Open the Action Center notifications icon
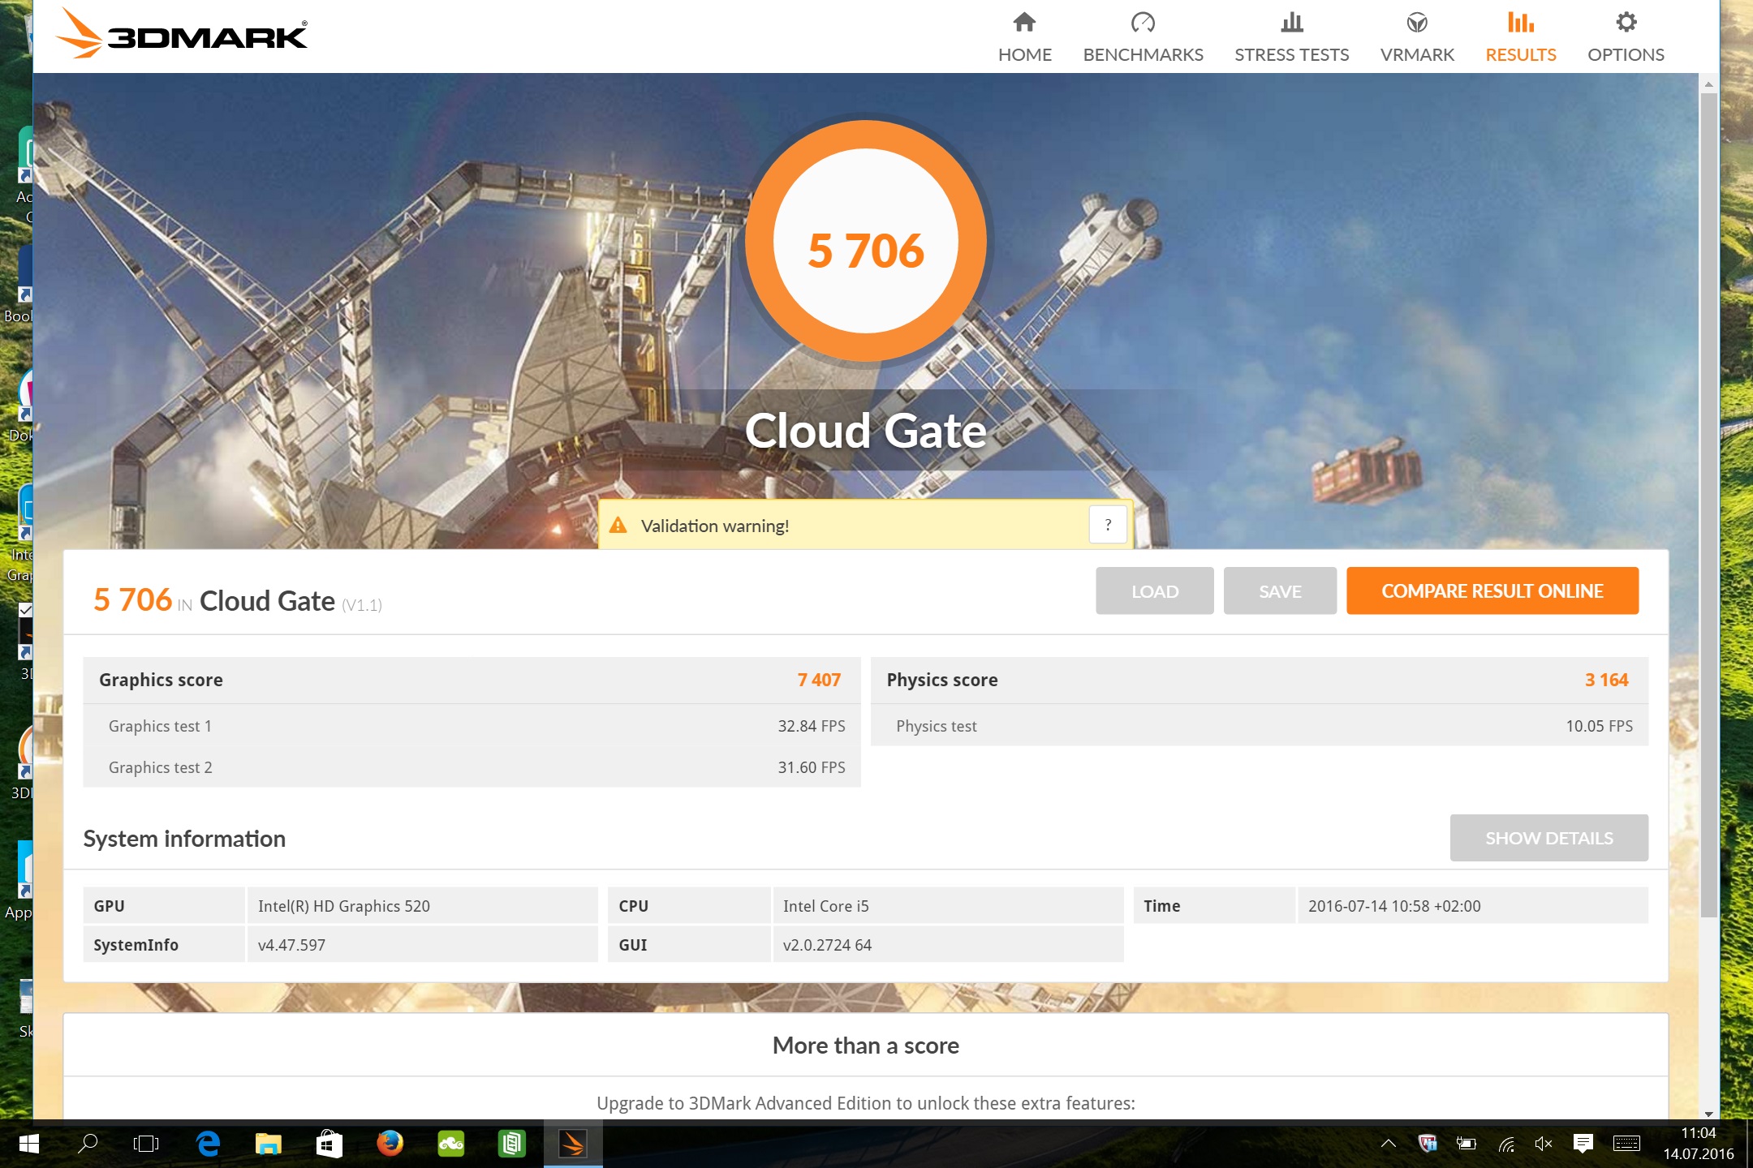The image size is (1753, 1168). 1583,1144
